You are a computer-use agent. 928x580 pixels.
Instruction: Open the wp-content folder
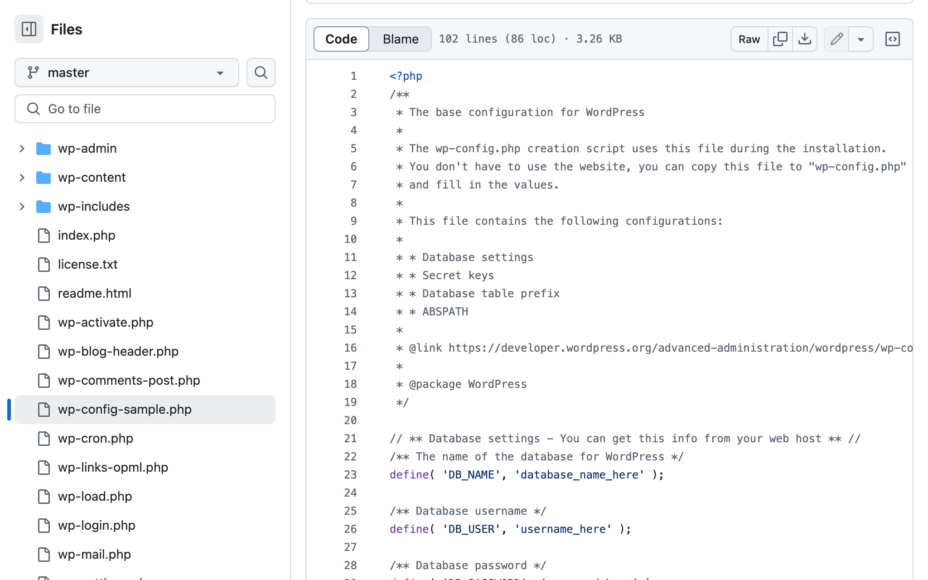click(92, 178)
